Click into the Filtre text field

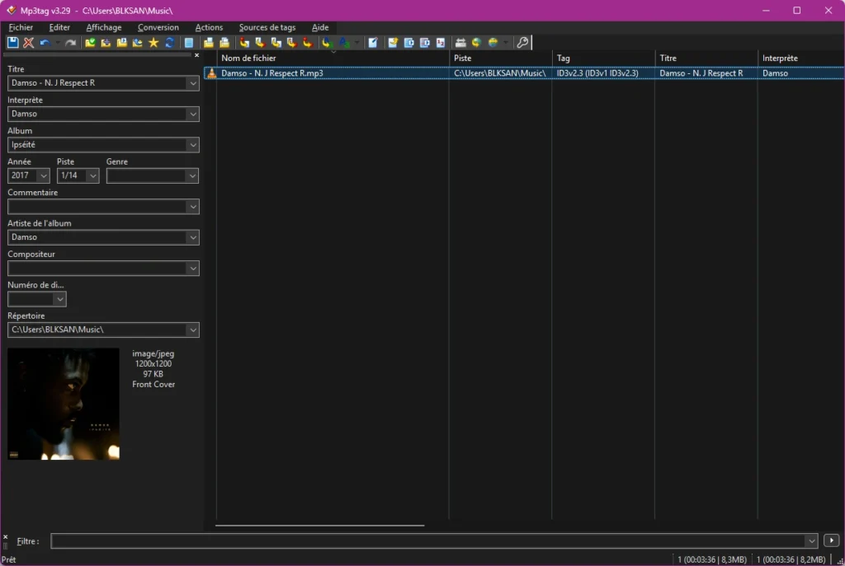pos(428,540)
